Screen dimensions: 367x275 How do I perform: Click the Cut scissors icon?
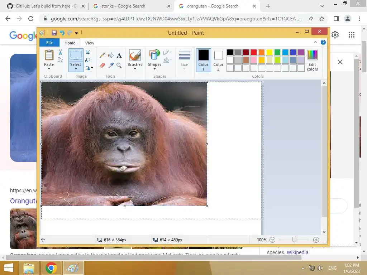[60, 53]
